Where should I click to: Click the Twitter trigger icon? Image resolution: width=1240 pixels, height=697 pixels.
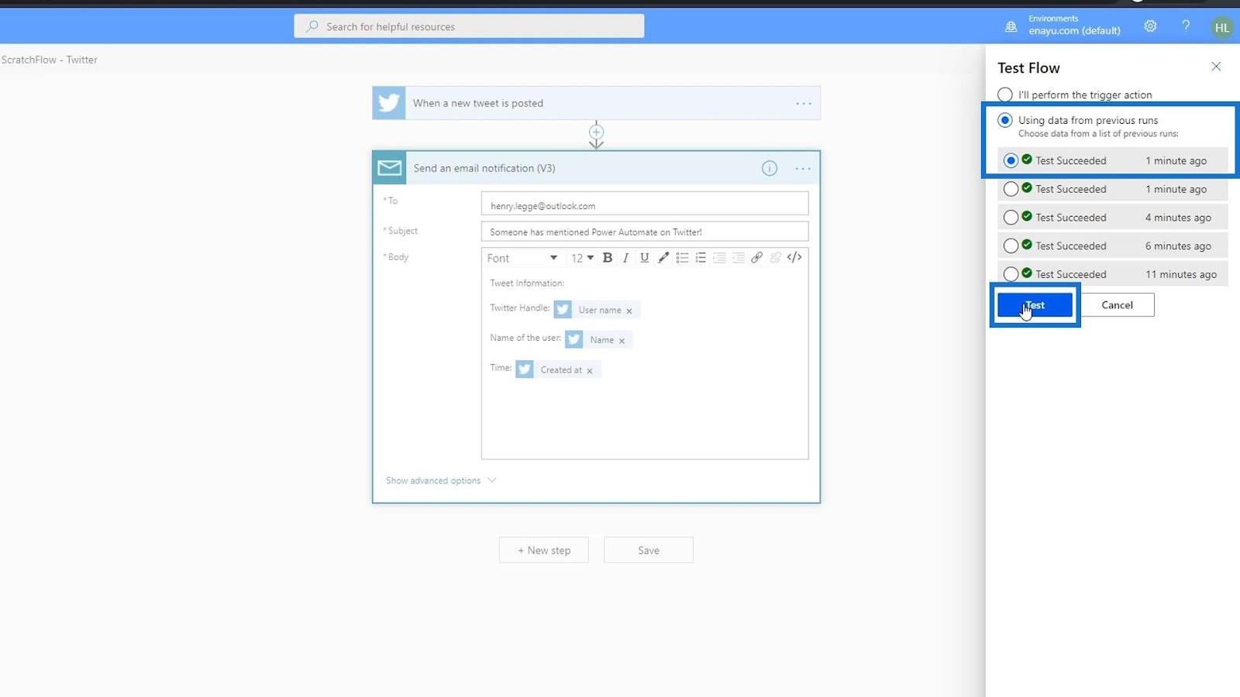389,103
